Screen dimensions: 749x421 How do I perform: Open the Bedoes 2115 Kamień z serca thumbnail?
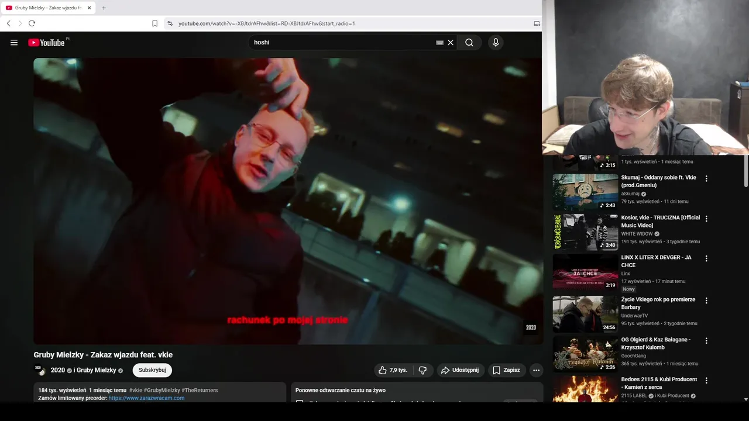coord(585,389)
